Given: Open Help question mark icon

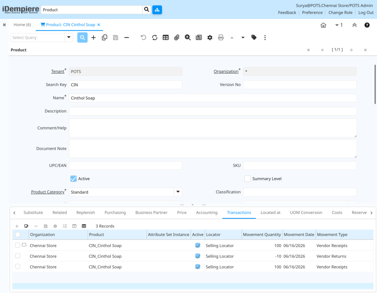Looking at the screenshot, I should click(367, 25).
